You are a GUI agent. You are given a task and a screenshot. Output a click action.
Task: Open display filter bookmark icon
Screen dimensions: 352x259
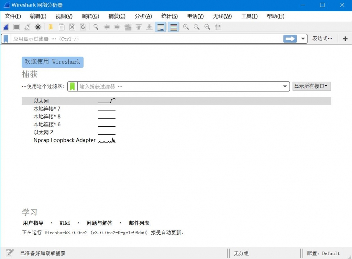point(6,39)
